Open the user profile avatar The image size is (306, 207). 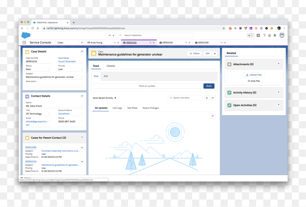pyautogui.click(x=282, y=35)
